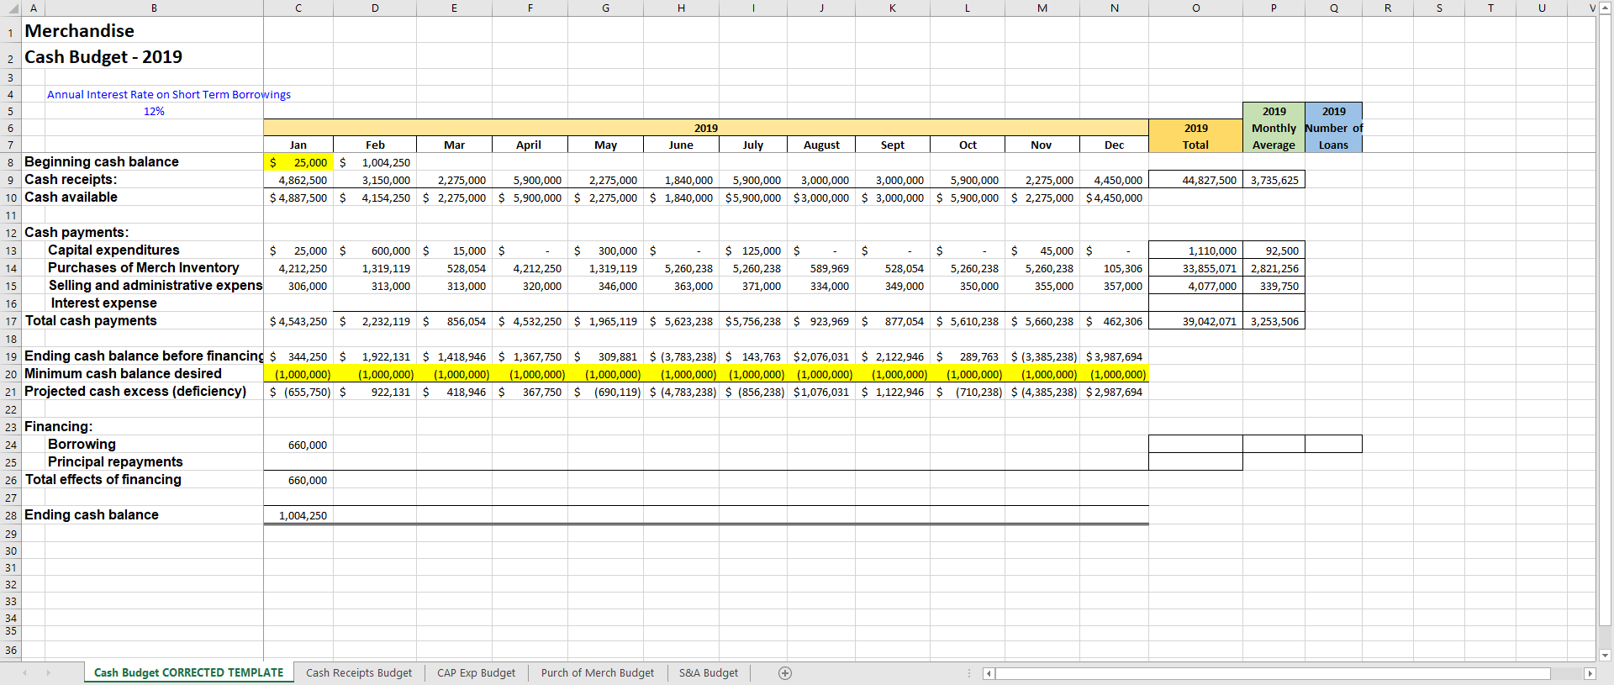The height and width of the screenshot is (685, 1614).
Task: Select the 39,042,071 total cash payments cell
Action: (x=1195, y=321)
